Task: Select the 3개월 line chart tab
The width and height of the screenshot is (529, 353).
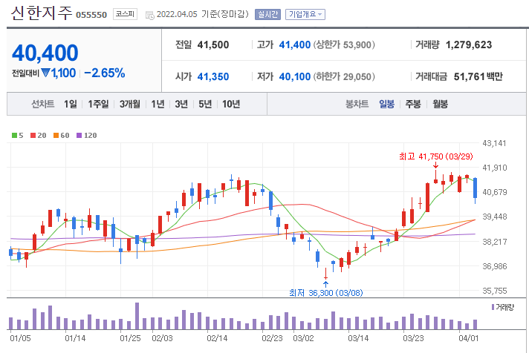Action: (130, 104)
